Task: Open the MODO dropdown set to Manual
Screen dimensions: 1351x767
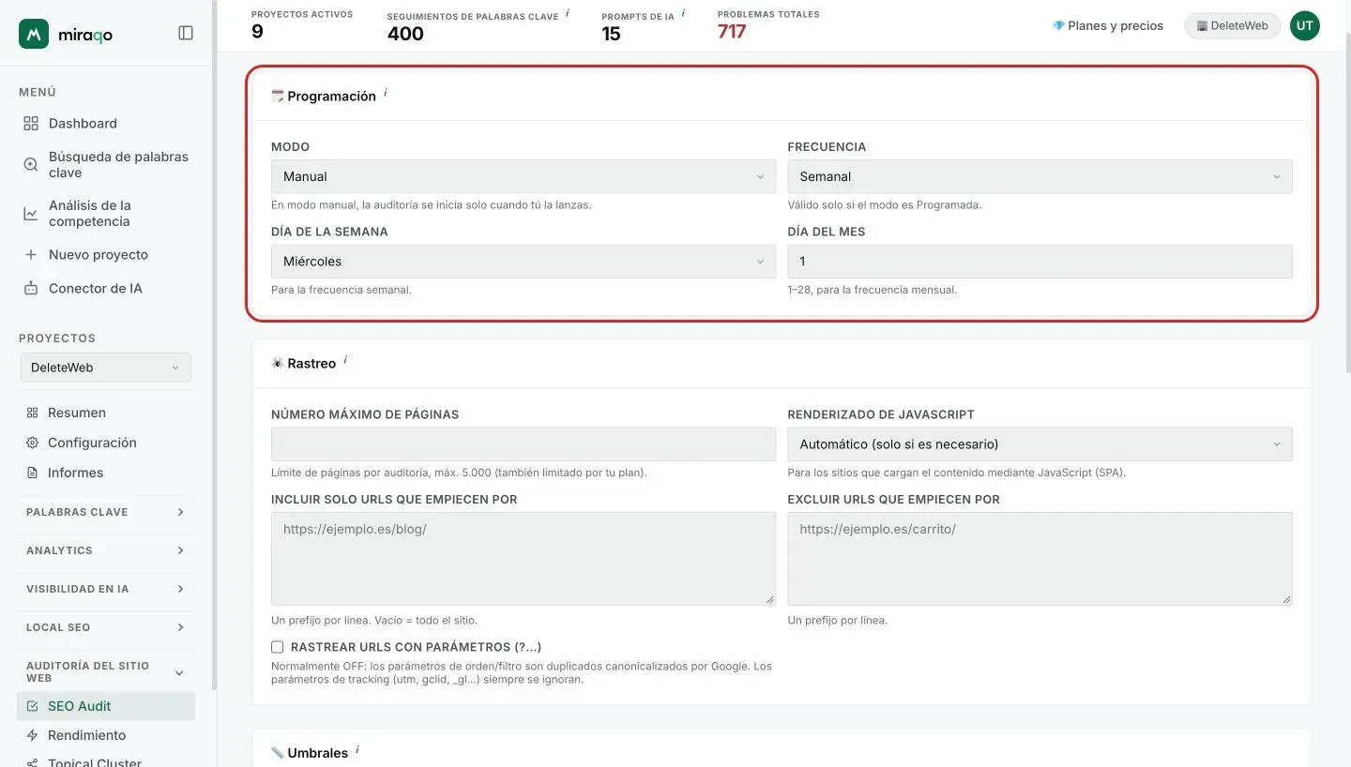Action: click(524, 176)
